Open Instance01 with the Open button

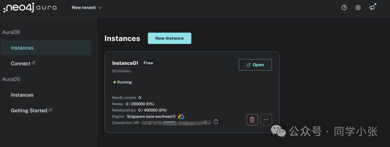(x=255, y=65)
